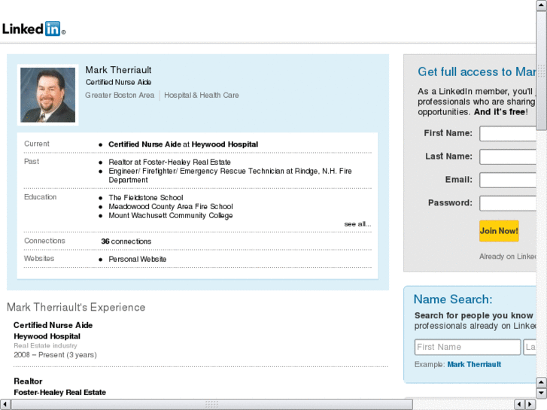Screen dimensions: 547x410
Task: Select the Greater Boston Area location link
Action: tap(120, 96)
